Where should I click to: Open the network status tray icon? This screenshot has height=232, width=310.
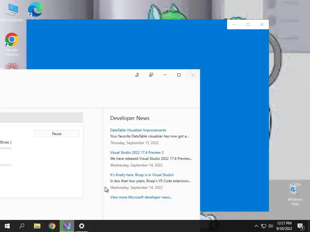(264, 226)
